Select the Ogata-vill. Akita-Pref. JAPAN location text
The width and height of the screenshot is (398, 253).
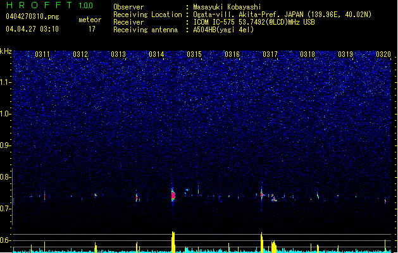[x=282, y=15]
